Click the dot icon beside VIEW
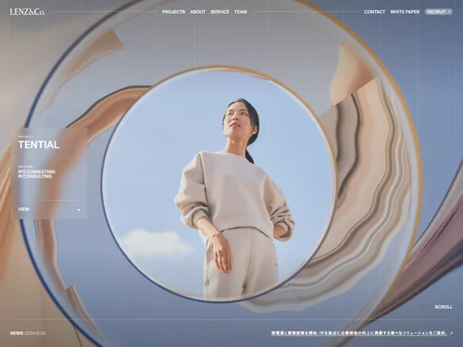This screenshot has width=463, height=347. point(79,210)
